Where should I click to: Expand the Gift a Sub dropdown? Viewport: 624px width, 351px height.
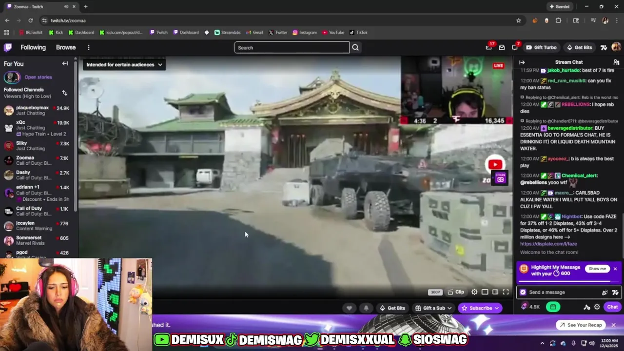click(433, 308)
